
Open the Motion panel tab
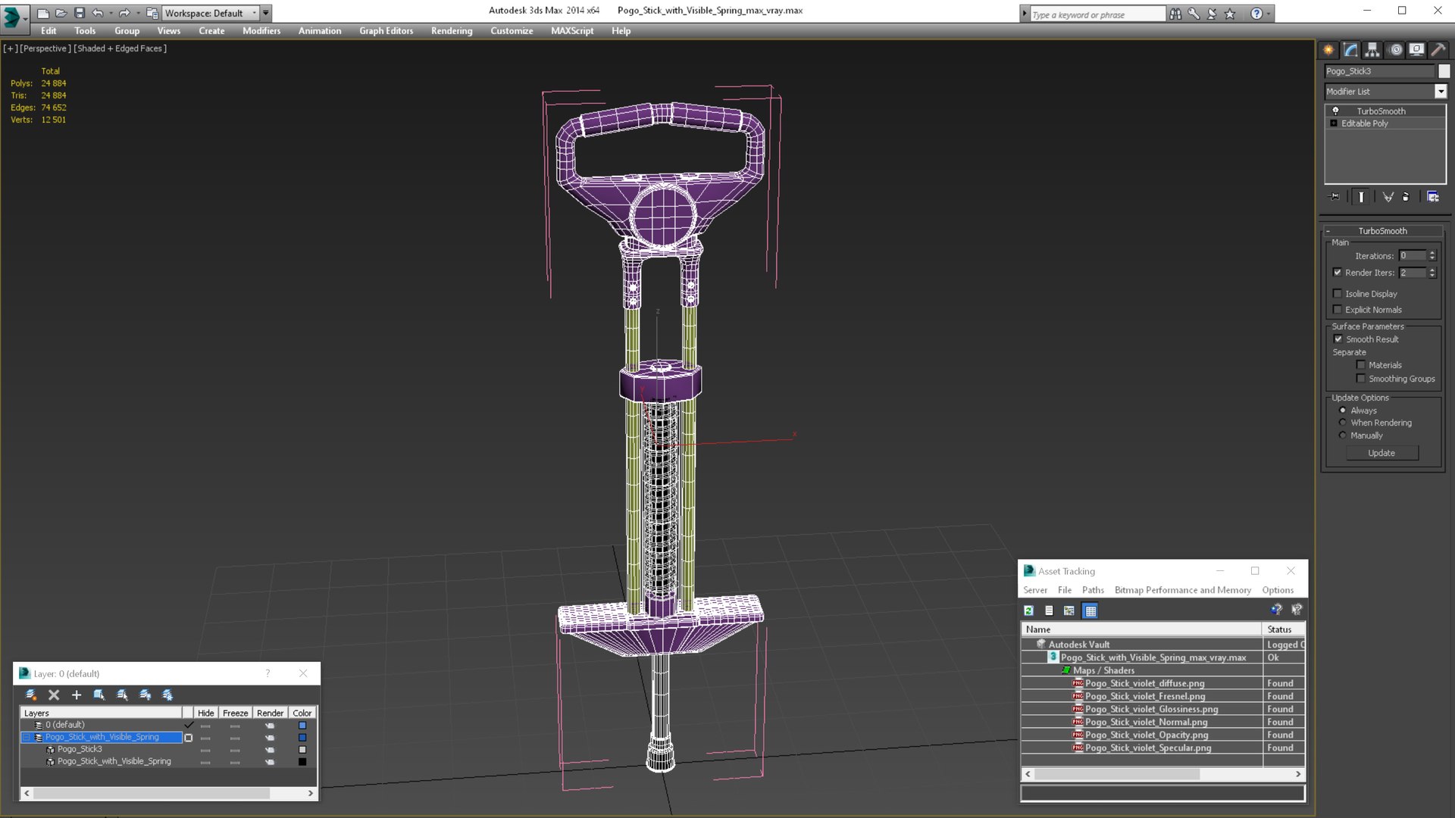(x=1395, y=50)
